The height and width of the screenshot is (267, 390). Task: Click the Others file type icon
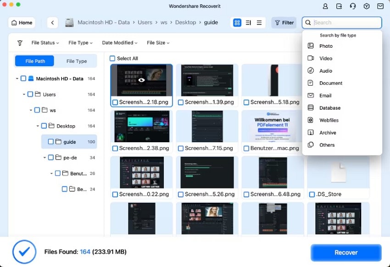click(311, 145)
